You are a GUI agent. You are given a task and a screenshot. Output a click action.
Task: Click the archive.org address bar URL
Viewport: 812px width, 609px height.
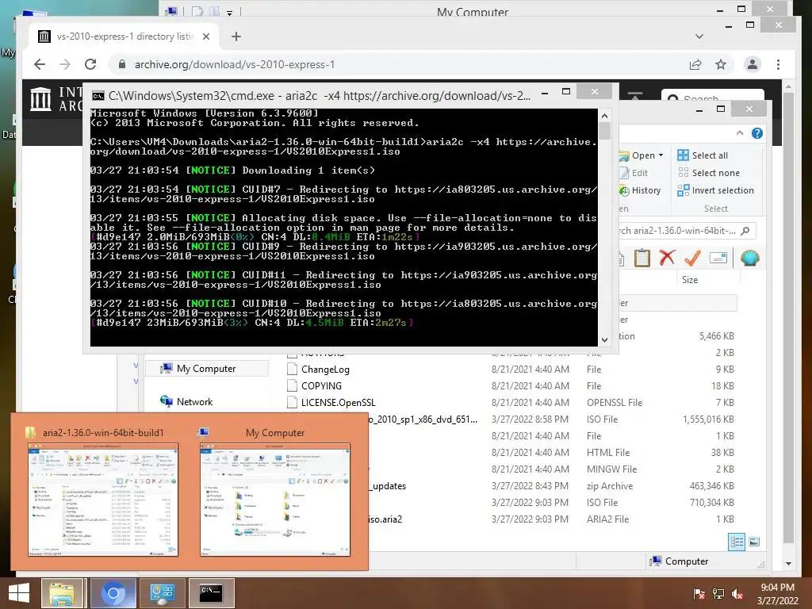tap(235, 64)
